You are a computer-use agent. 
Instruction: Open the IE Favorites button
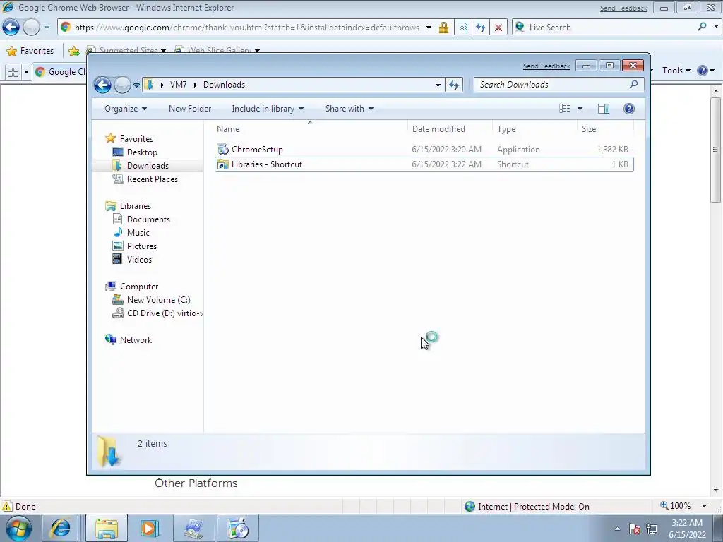30,51
